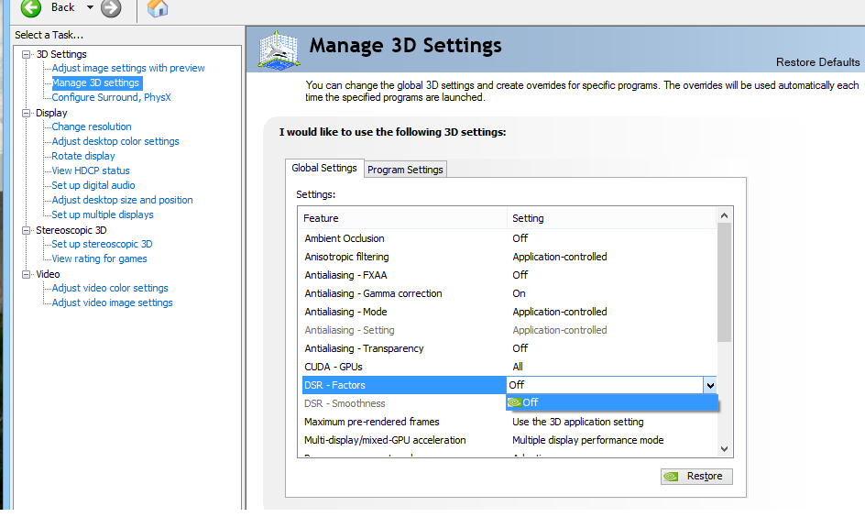The width and height of the screenshot is (865, 528).
Task: Click Use the 3D application setting value
Action: (577, 422)
